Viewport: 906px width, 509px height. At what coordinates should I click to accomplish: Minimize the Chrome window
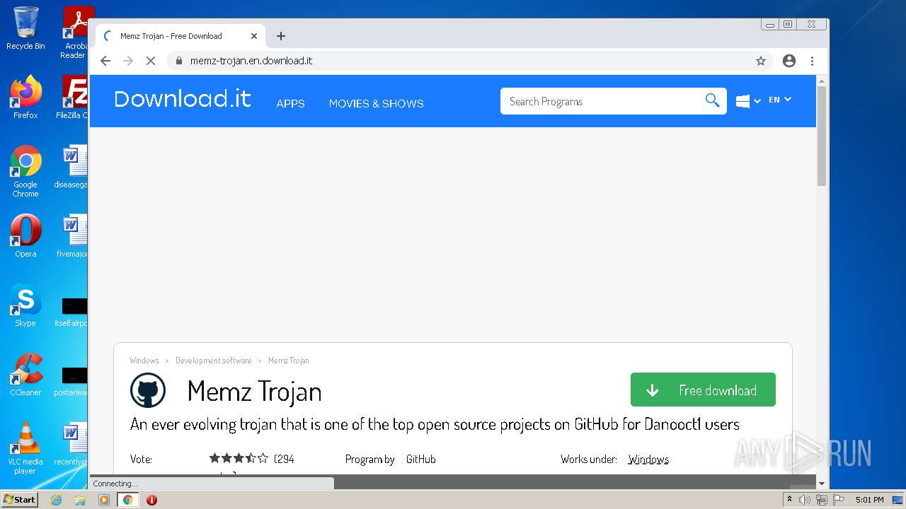click(770, 24)
